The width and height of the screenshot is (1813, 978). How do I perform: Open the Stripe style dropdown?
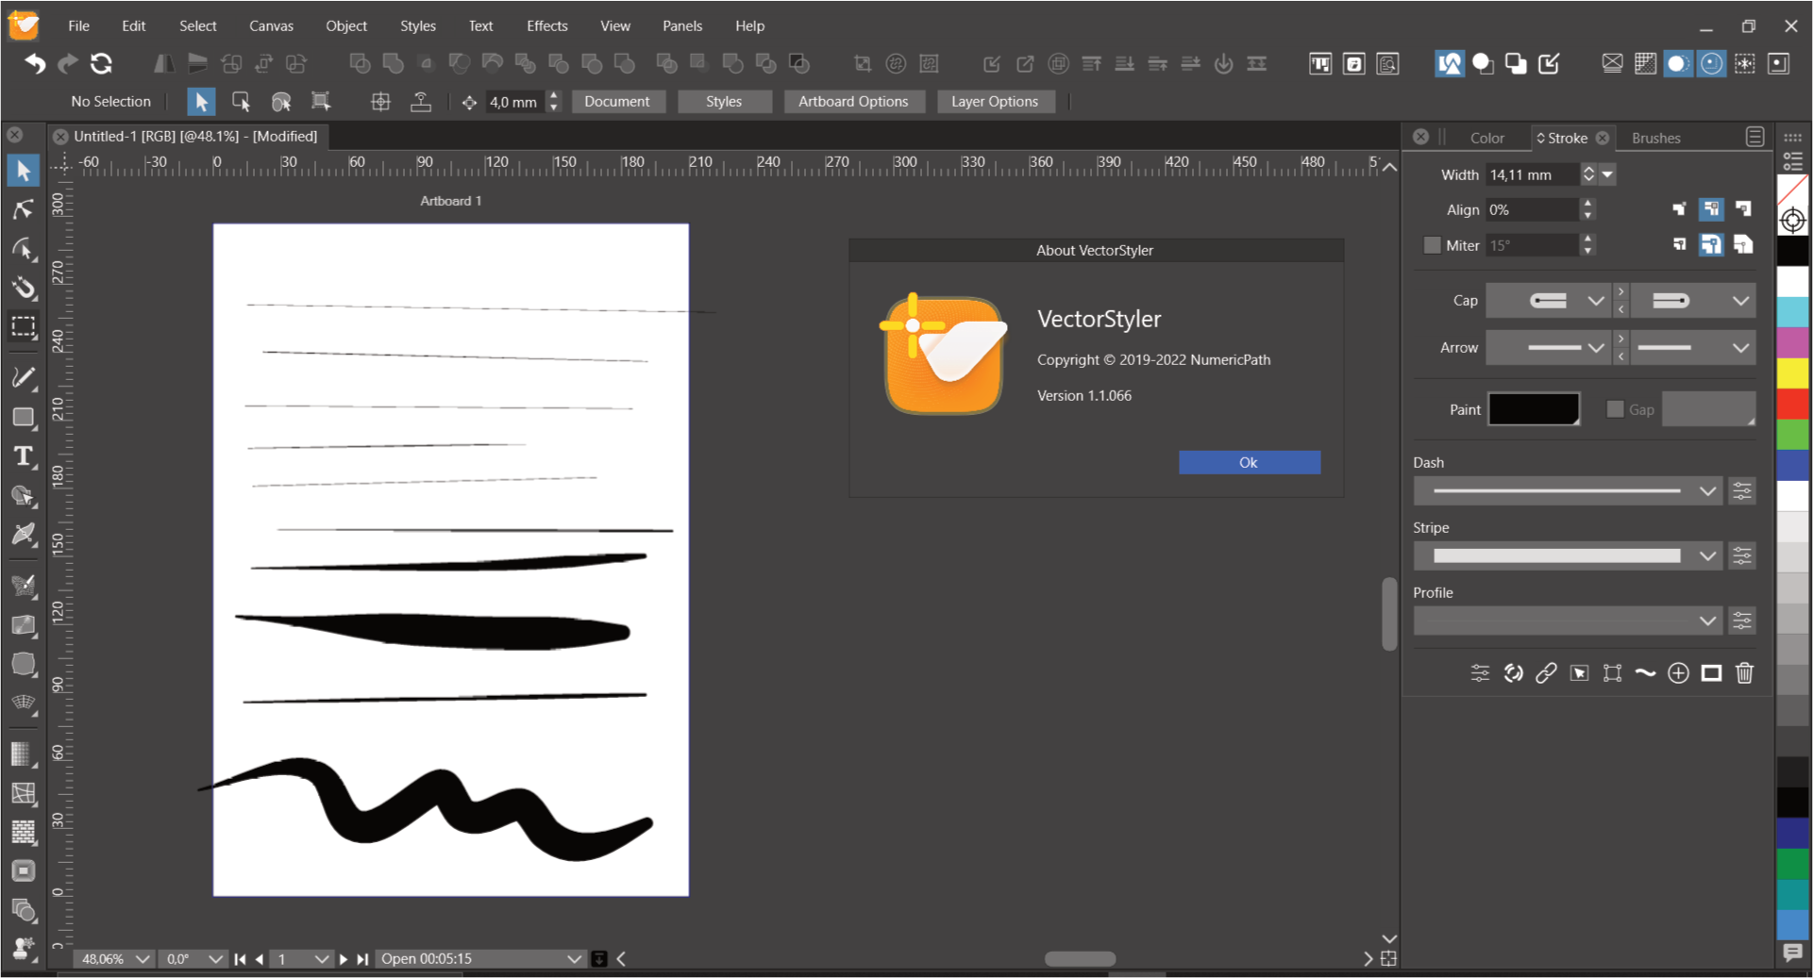coord(1706,555)
